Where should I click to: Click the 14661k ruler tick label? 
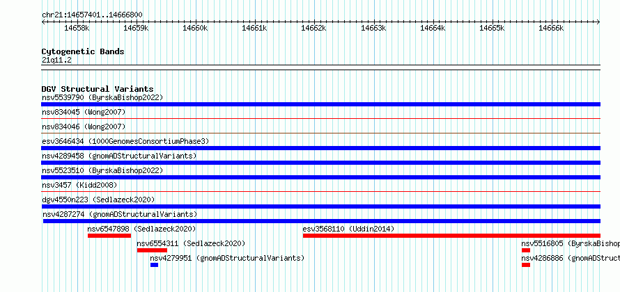click(x=255, y=28)
